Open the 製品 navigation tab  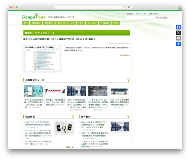(60, 23)
